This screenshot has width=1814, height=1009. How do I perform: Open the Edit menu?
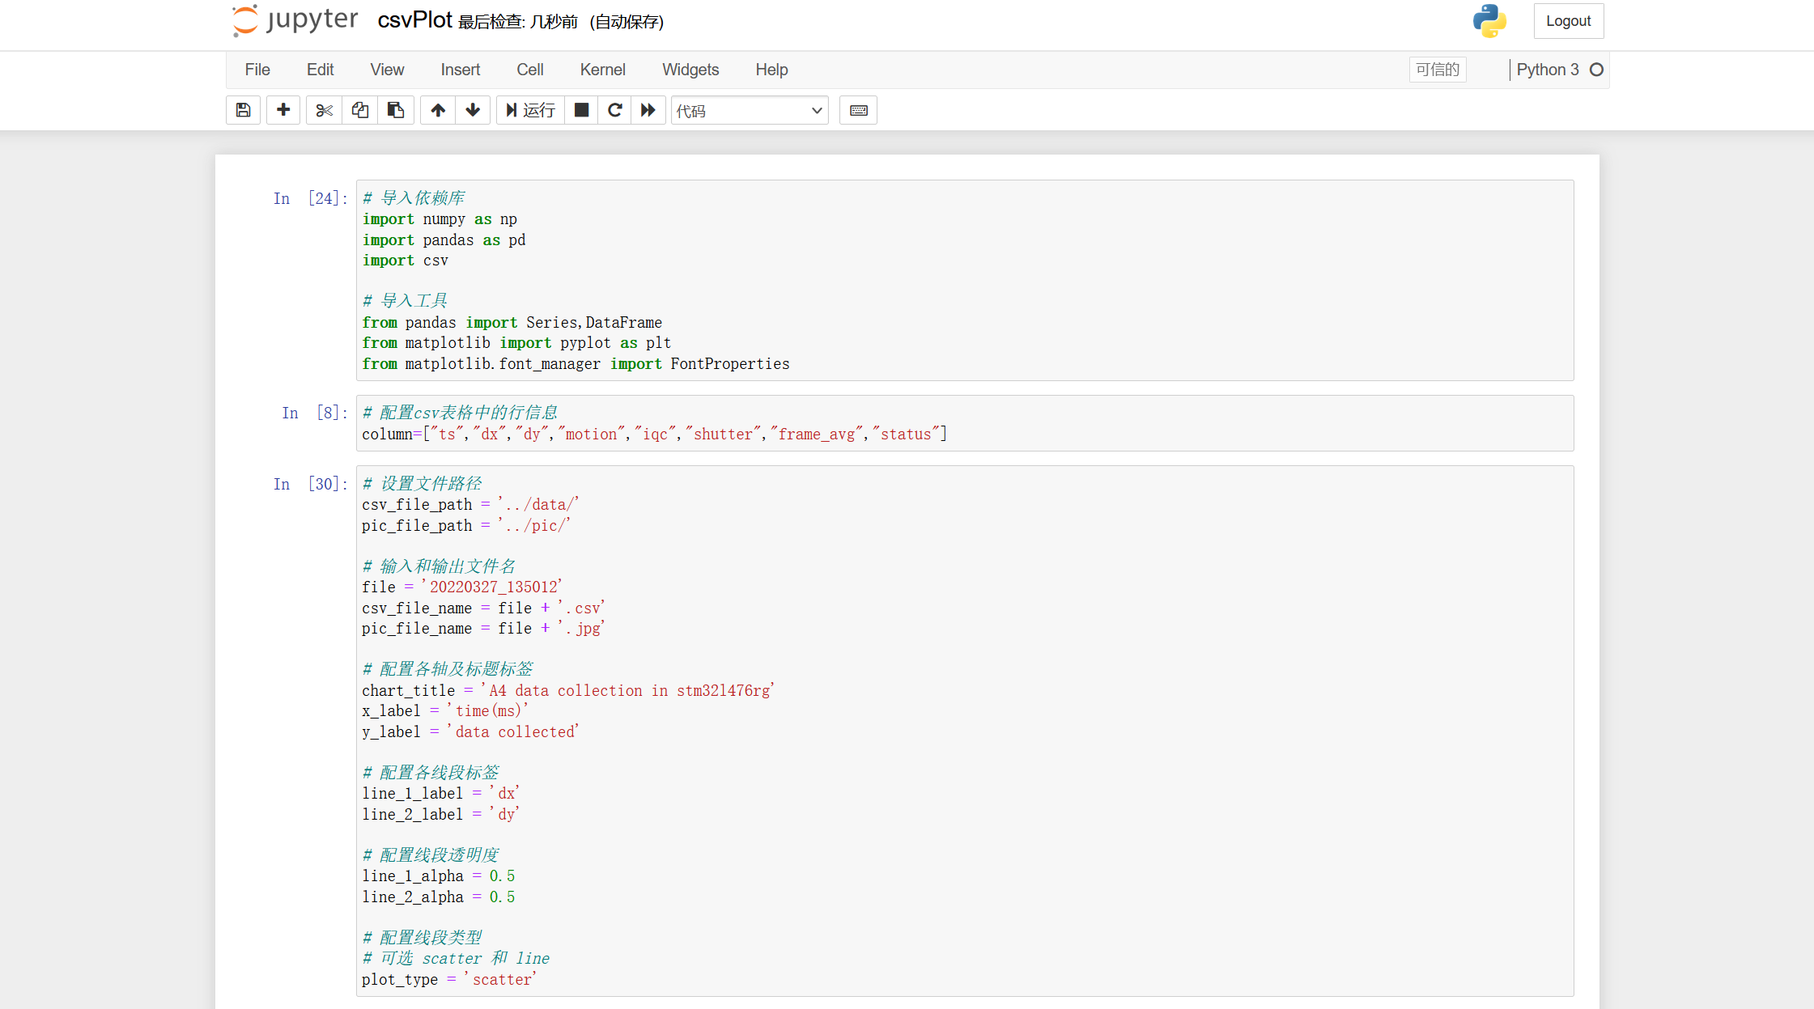(321, 70)
